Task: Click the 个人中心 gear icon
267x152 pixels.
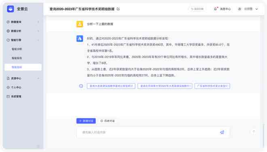Action: [x=8, y=87]
